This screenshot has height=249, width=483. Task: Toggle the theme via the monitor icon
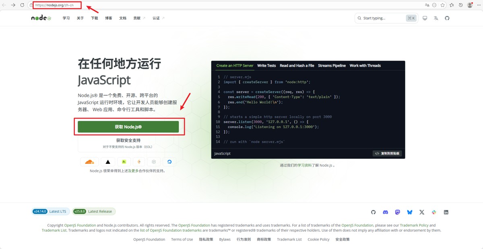[425, 18]
